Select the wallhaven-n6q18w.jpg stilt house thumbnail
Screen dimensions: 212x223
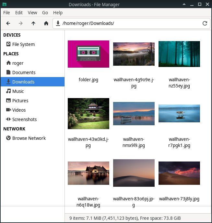(x=88, y=173)
